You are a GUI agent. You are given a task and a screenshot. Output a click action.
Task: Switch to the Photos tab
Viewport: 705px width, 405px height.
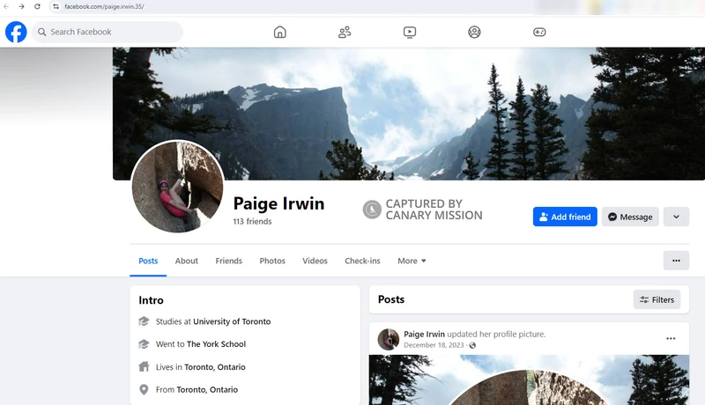272,261
